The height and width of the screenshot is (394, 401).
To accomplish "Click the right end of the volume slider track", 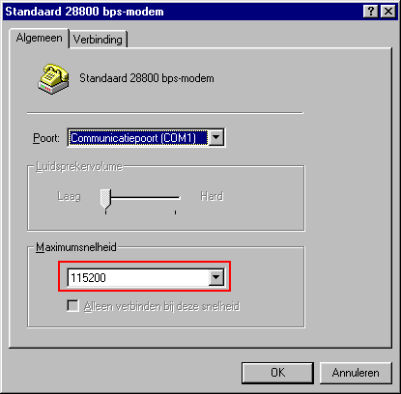I will coord(178,197).
